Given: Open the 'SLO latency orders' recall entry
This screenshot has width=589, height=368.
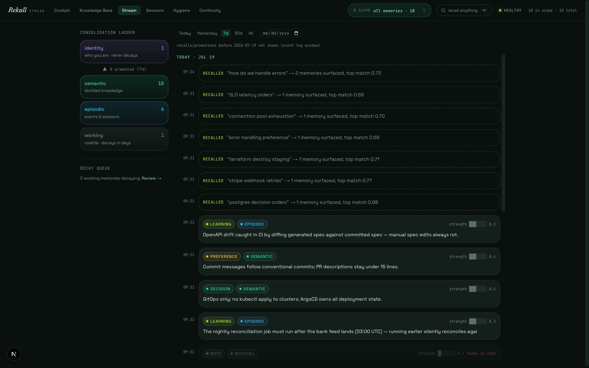Looking at the screenshot, I should pyautogui.click(x=349, y=95).
